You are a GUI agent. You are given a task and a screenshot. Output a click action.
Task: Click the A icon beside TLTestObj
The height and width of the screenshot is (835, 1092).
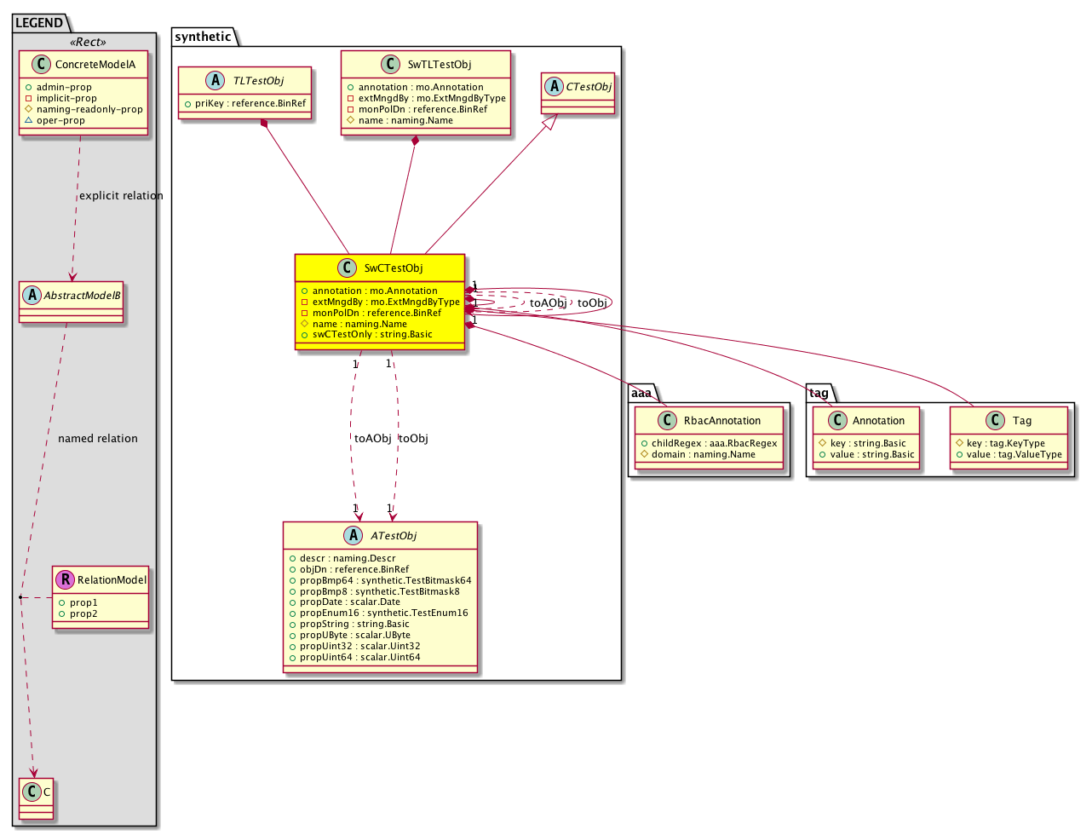point(215,81)
